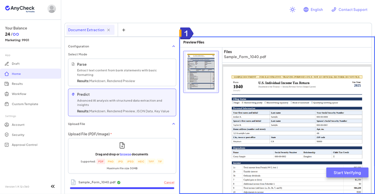Open Approval Control settings

click(30, 145)
